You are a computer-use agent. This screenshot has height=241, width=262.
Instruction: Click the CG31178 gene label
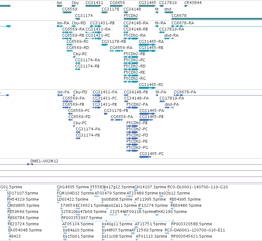click(x=110, y=9)
